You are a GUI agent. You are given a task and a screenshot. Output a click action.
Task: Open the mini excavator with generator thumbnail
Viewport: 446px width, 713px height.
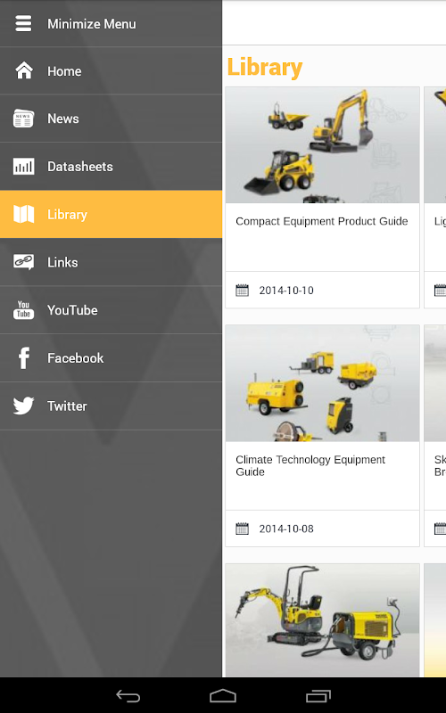click(x=322, y=620)
